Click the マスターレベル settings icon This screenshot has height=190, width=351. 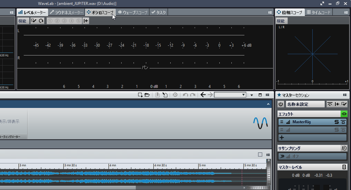(344, 167)
